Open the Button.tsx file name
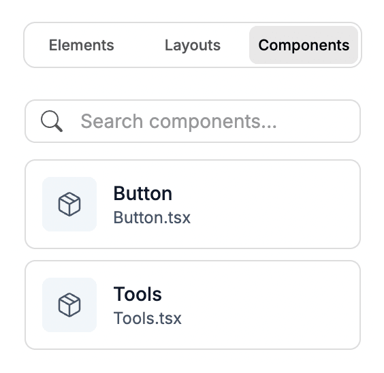 (x=152, y=217)
